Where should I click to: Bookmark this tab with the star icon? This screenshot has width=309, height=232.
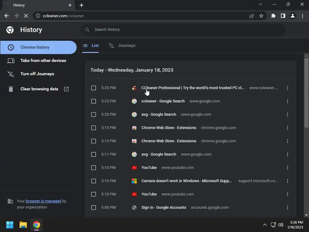pyautogui.click(x=261, y=16)
